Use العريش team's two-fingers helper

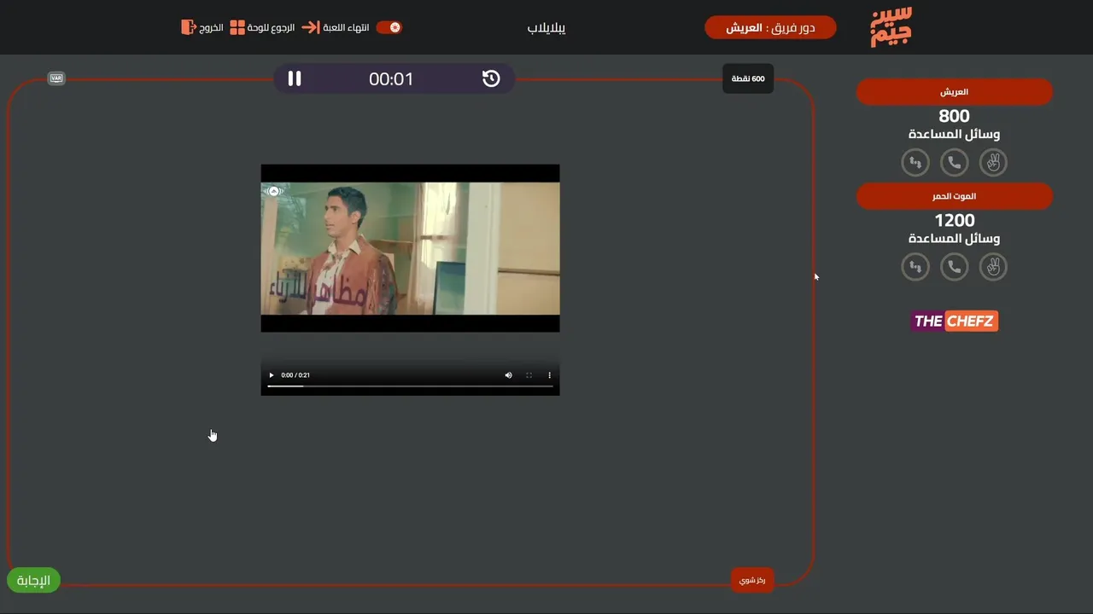click(x=993, y=162)
